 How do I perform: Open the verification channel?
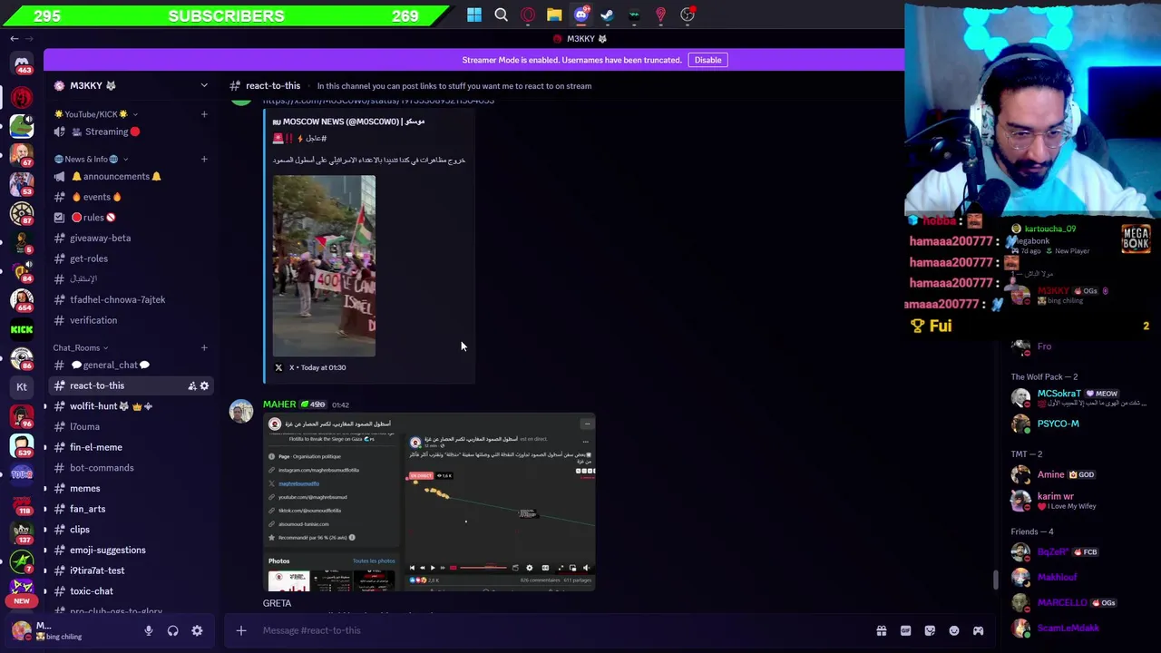coord(130,320)
